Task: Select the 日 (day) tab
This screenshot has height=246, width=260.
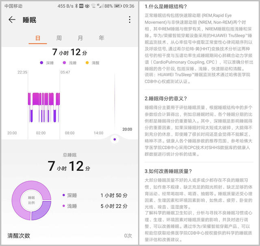Action: (38, 38)
